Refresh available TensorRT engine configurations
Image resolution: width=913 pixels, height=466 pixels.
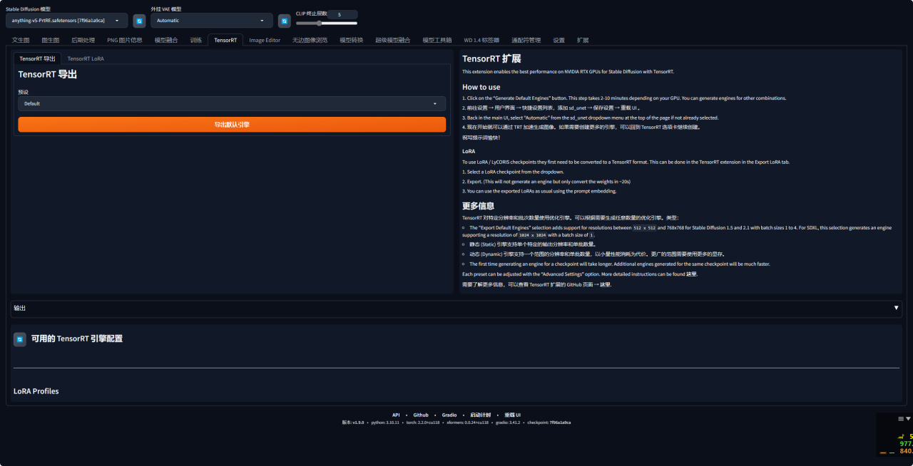tap(20, 339)
